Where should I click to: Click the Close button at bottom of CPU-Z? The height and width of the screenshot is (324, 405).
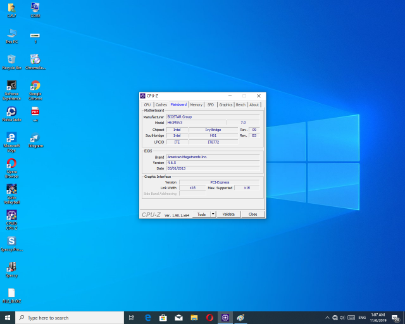point(252,215)
